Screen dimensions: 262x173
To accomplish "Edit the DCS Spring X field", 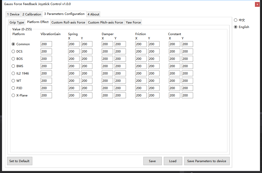I will click(x=74, y=52).
